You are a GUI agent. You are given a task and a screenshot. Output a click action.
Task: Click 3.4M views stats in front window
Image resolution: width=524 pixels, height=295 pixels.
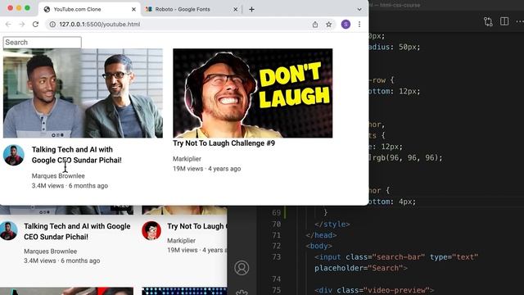[x=70, y=186]
